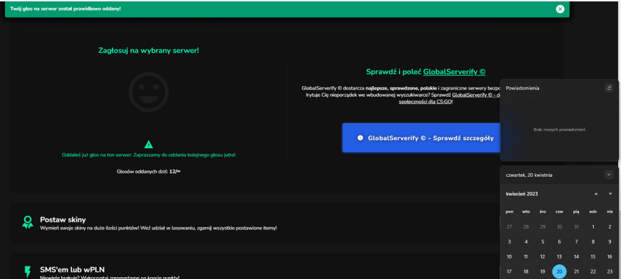Image resolution: width=621 pixels, height=279 pixels.
Task: Click Głosów oddanych dziś: 12 text
Action: coord(148,172)
